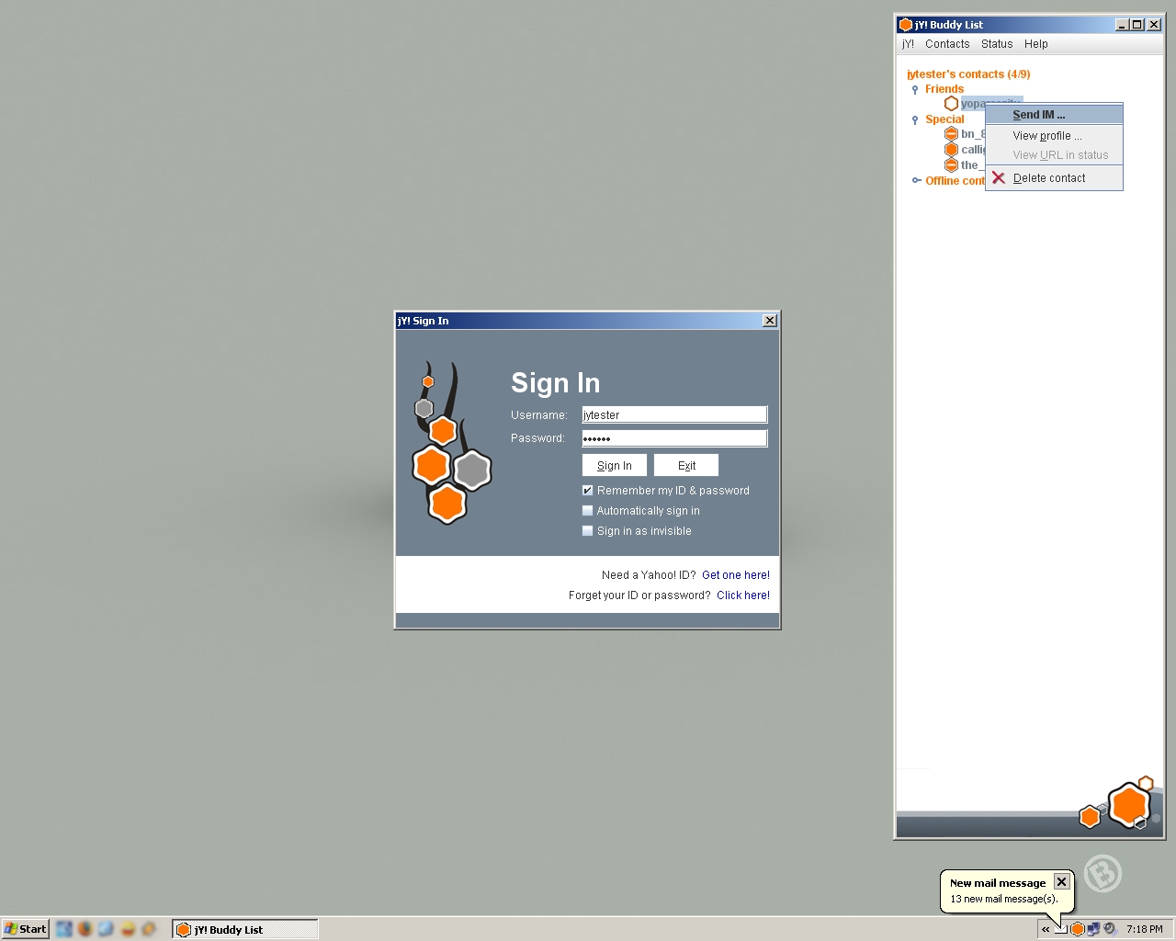The height and width of the screenshot is (941, 1176).
Task: Expand the Offline contacts group
Action: [916, 181]
